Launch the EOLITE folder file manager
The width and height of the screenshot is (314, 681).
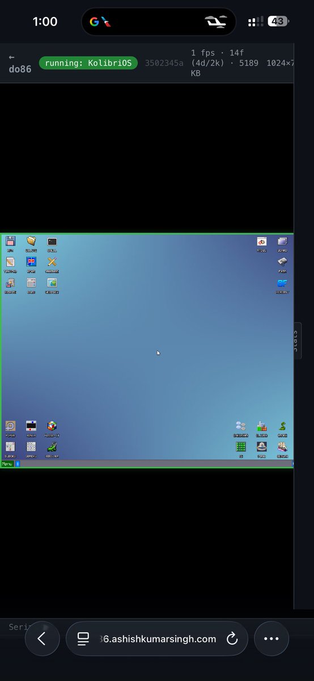(x=31, y=241)
